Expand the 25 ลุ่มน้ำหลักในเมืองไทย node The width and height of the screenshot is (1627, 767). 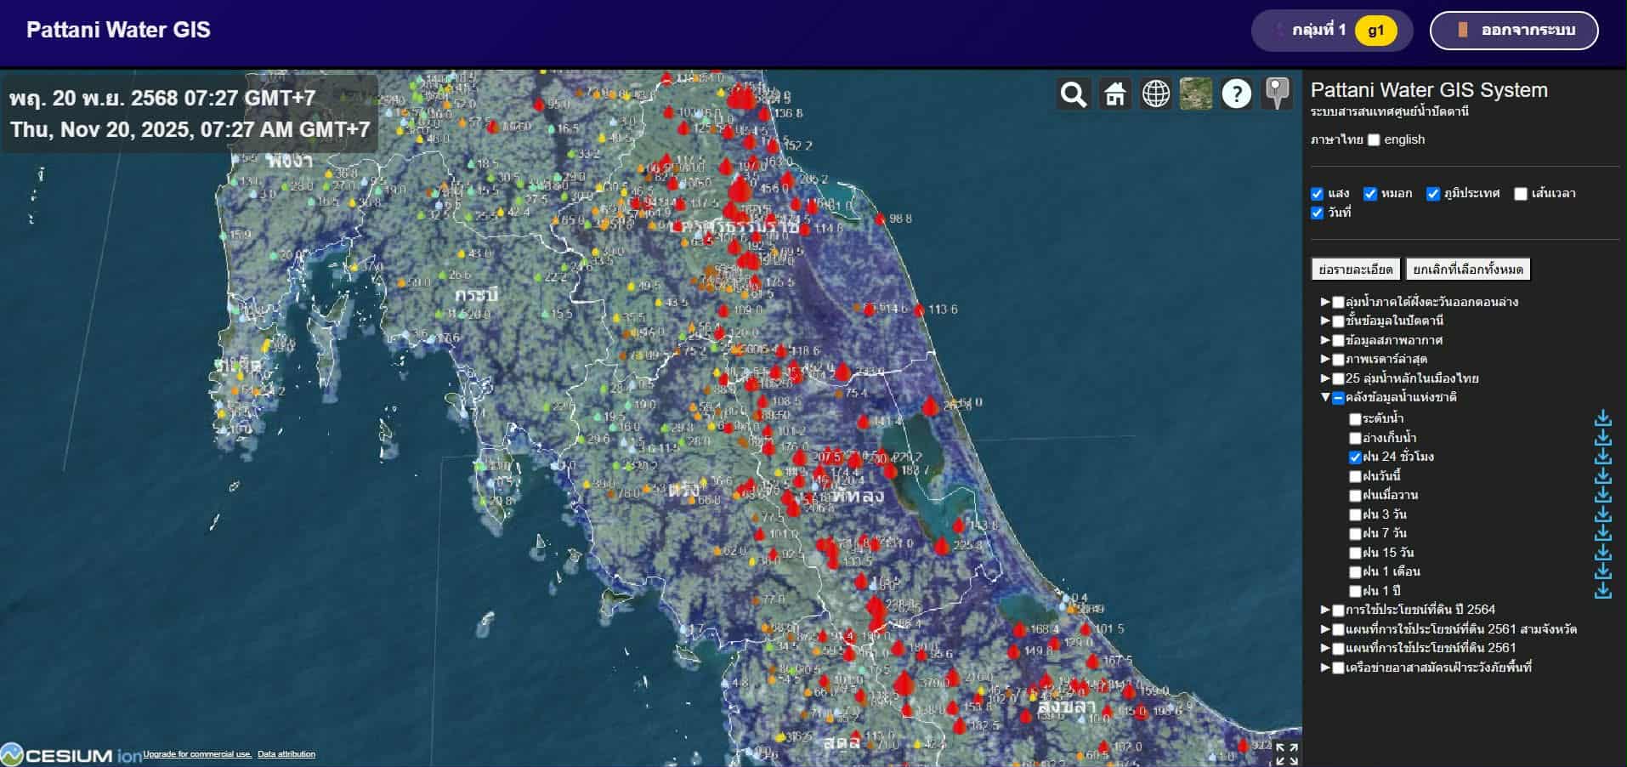[x=1325, y=378]
